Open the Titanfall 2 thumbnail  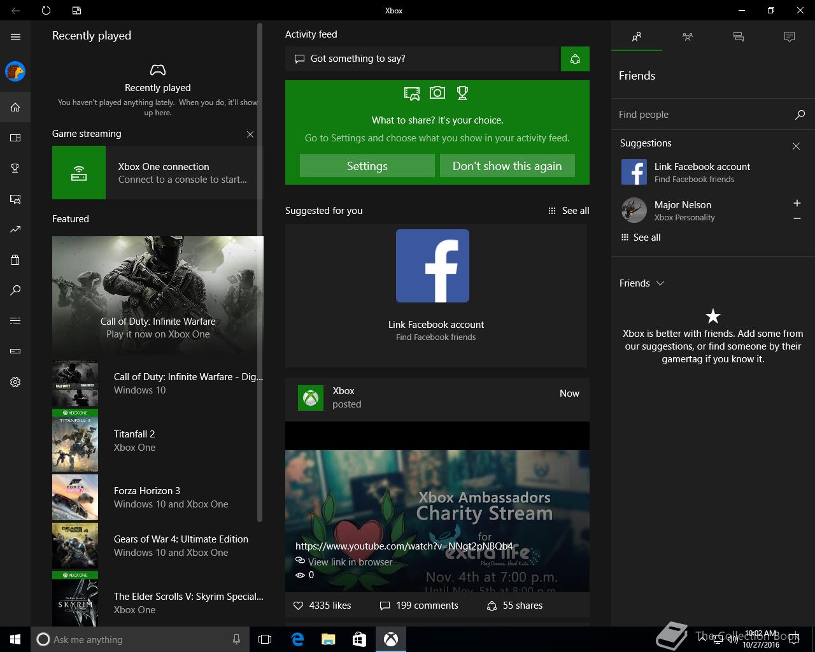[x=75, y=441]
